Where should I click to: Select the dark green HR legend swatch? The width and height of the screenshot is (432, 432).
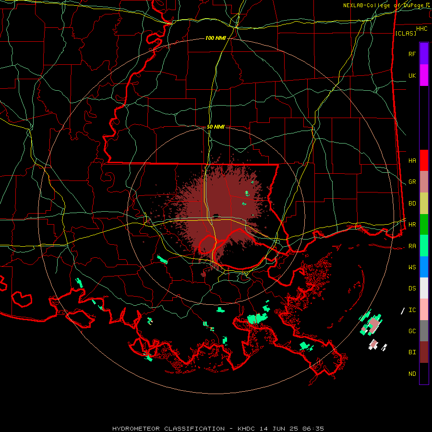pyautogui.click(x=424, y=225)
